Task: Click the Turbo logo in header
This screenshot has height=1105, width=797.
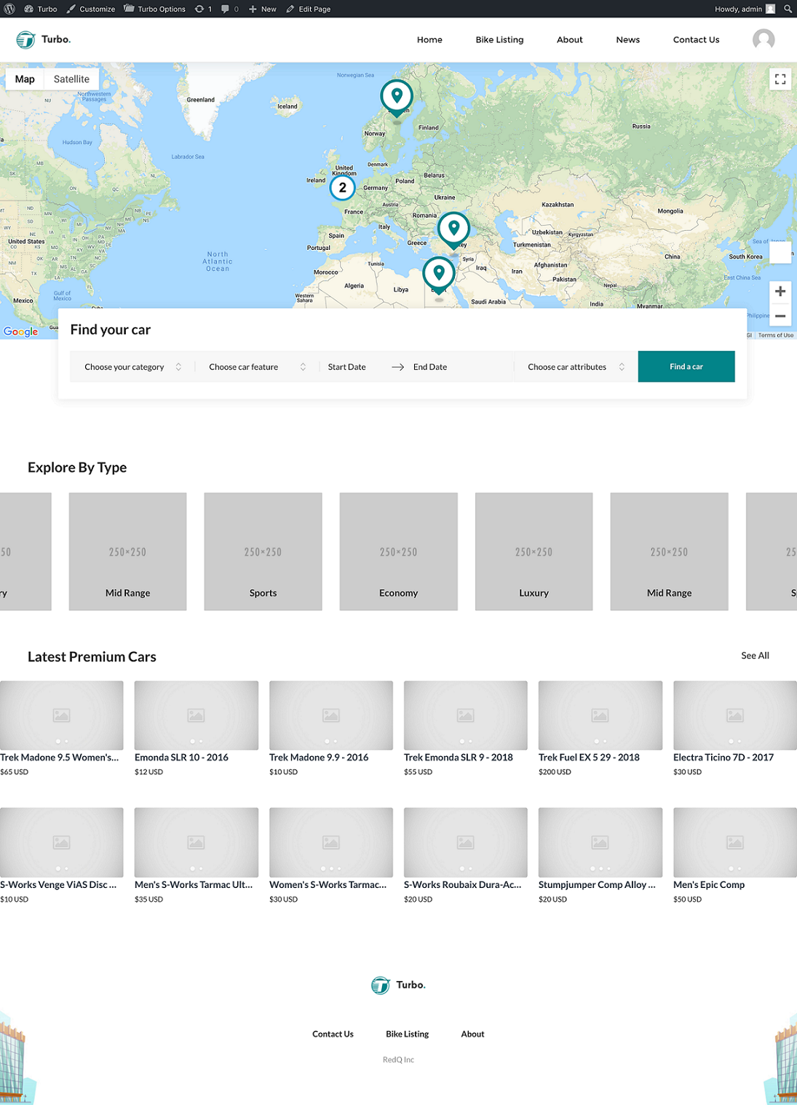Action: (44, 39)
